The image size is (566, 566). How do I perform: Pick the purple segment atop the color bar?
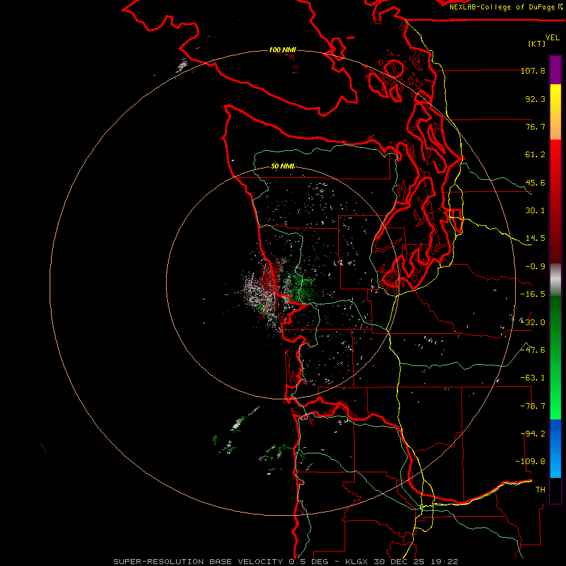(x=555, y=70)
